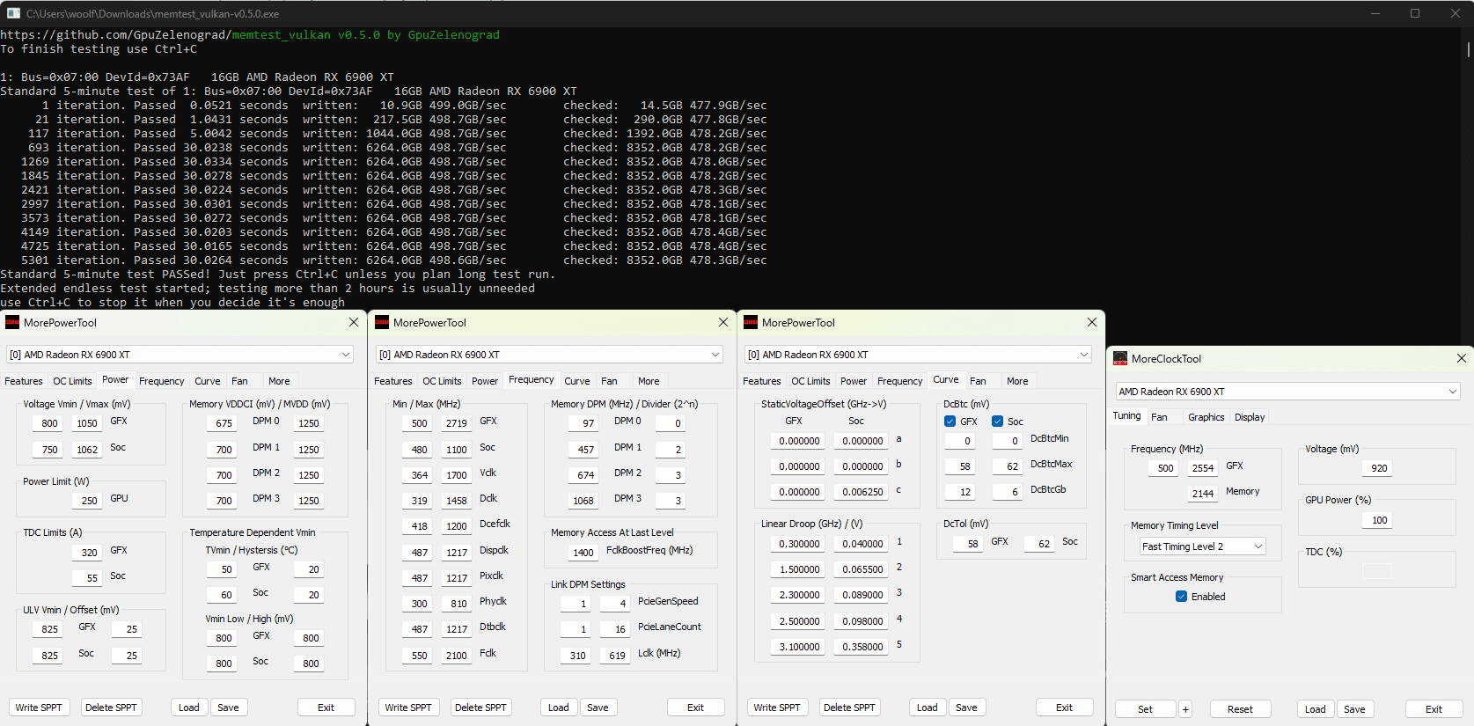Click the StaticVoltageOffset Soc c field 0.006250
The image size is (1474, 726).
[862, 492]
